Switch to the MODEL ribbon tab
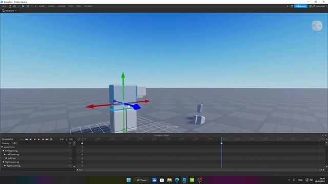The height and width of the screenshot is (184, 328). click(51, 6)
